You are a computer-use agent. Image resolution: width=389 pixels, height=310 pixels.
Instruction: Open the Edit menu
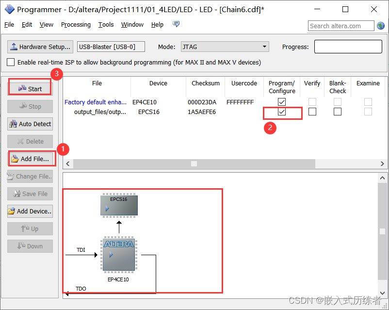[27, 25]
